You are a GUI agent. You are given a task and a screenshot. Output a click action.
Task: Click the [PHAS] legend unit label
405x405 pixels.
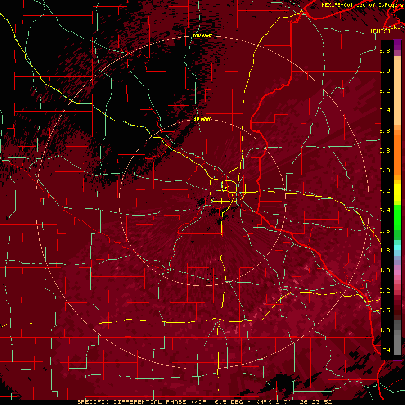click(380, 31)
